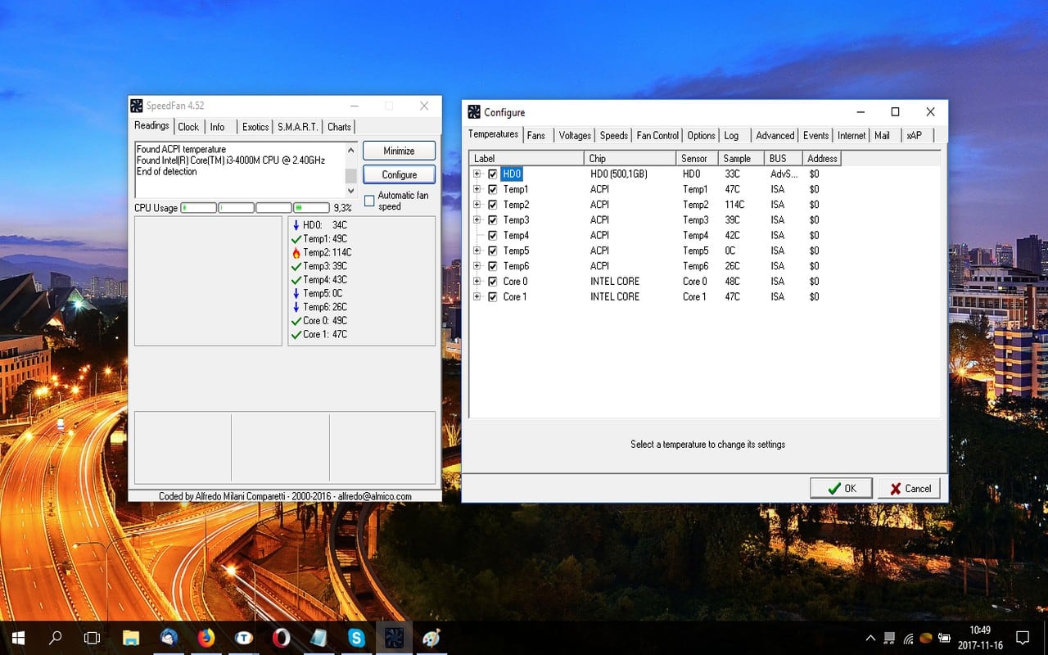Expand the HD0 tree item
The width and height of the screenshot is (1048, 655).
478,174
